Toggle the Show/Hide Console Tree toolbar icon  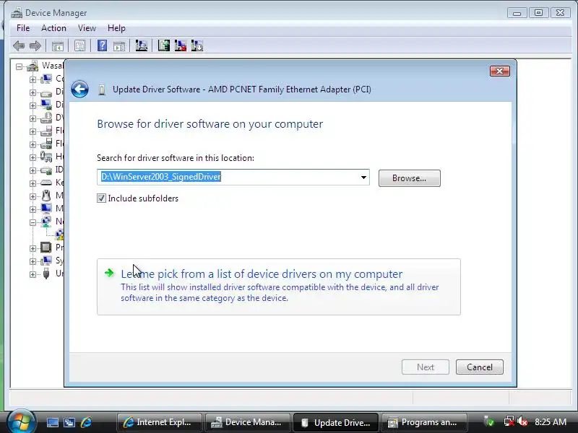(58, 46)
